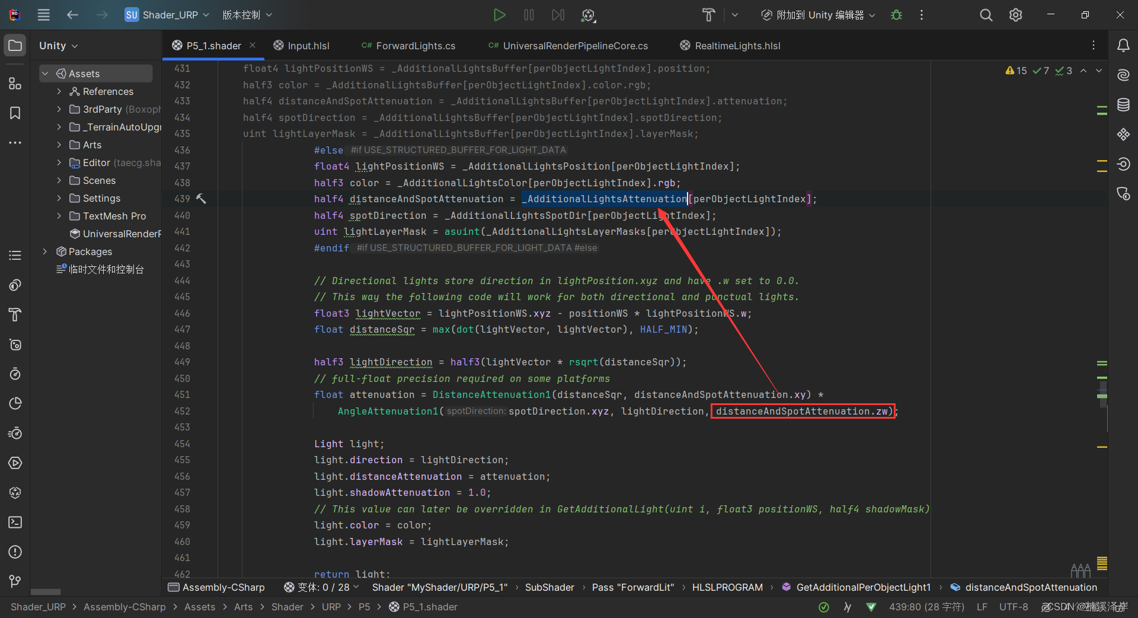Click the 15 warnings indicator
This screenshot has width=1138, height=618.
pyautogui.click(x=1016, y=71)
